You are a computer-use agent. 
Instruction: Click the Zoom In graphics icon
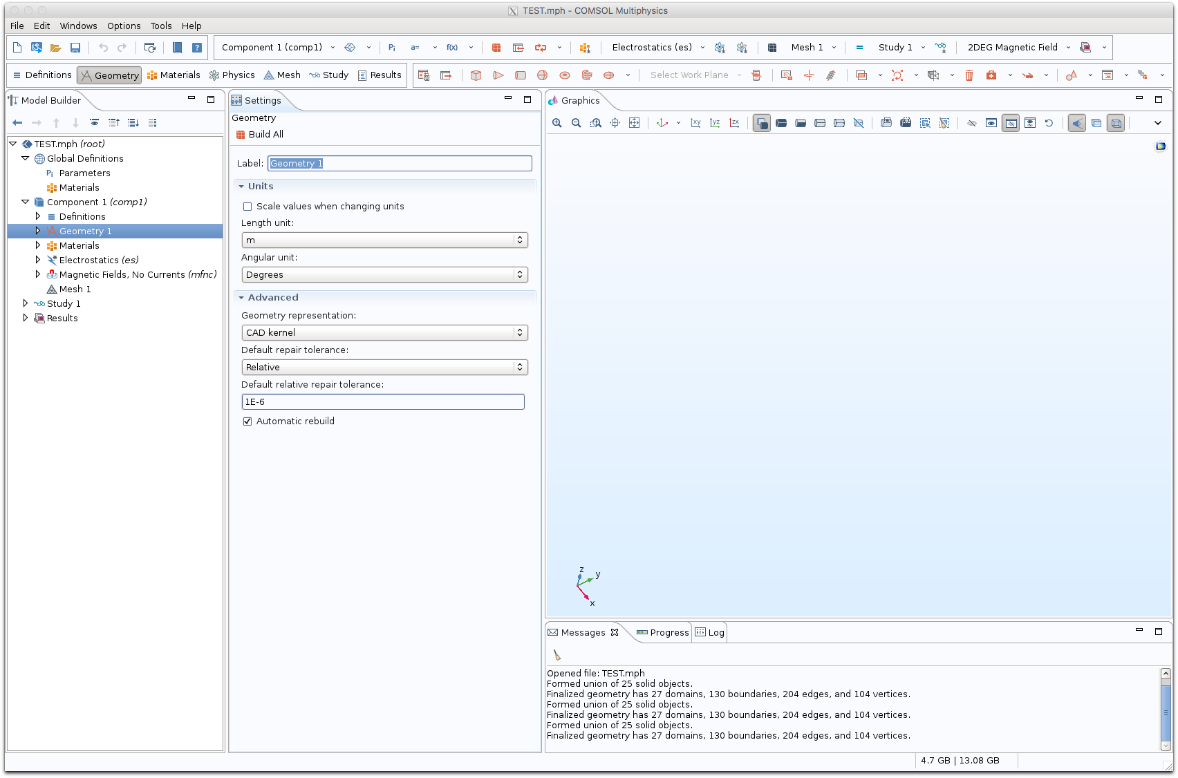[x=557, y=123]
